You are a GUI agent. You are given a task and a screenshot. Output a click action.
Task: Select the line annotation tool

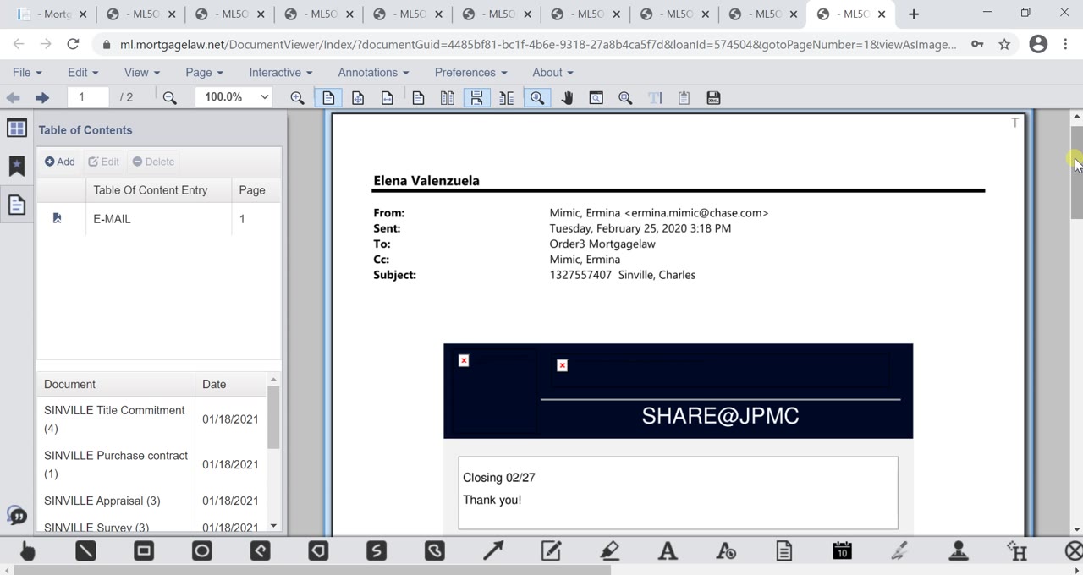coord(85,551)
